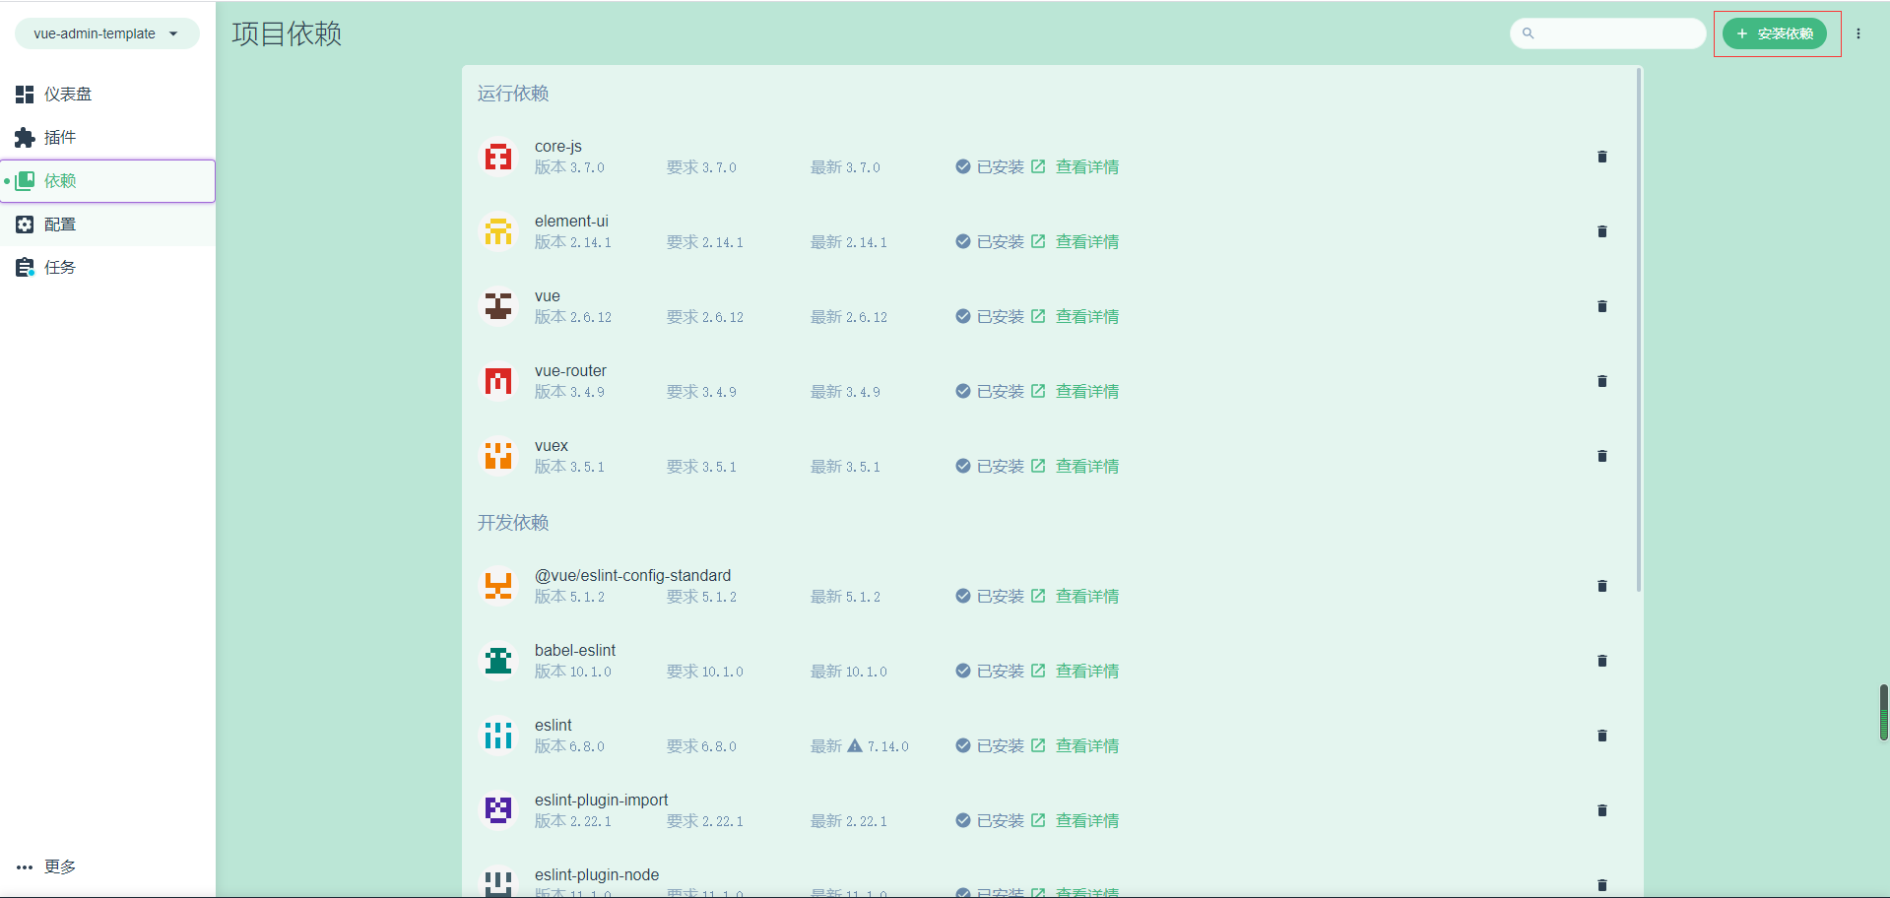Viewport: 1890px width, 898px height.
Task: Click the external link icon for core-js
Action: click(x=1038, y=166)
